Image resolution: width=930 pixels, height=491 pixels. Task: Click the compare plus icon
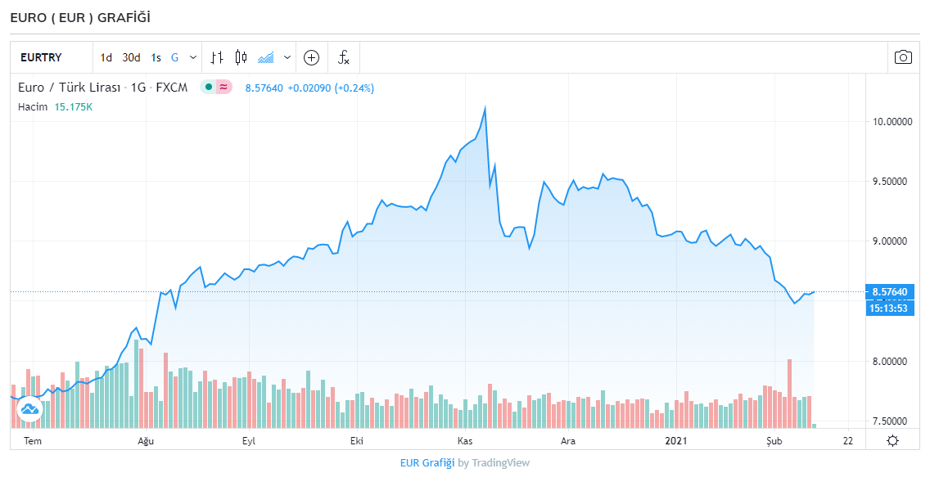(311, 57)
